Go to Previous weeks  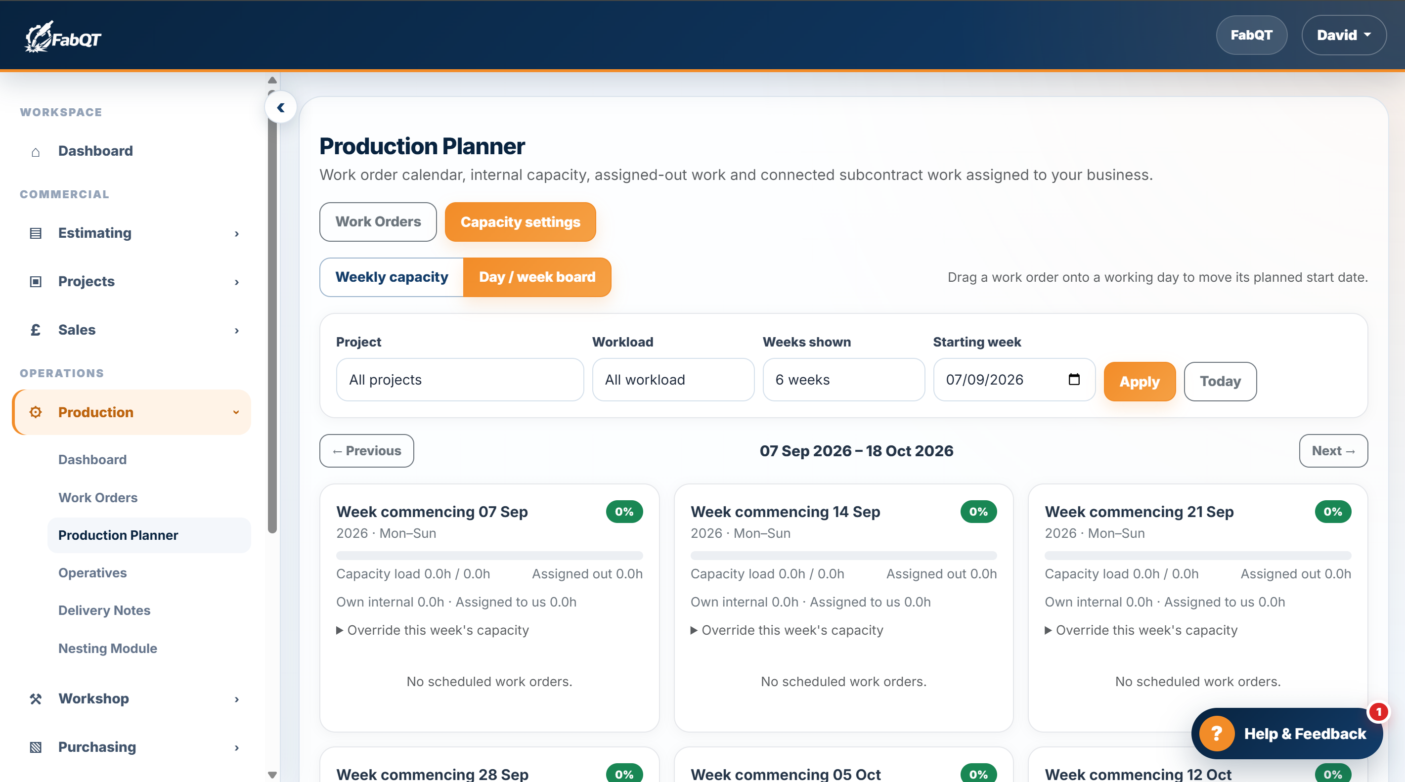(366, 451)
